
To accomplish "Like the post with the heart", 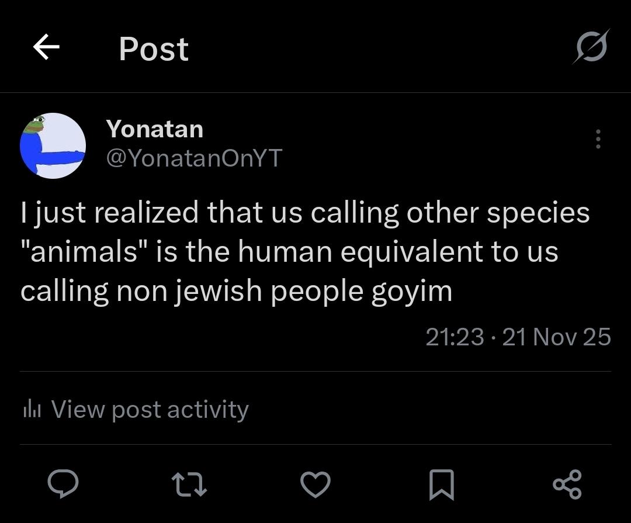I will point(315,485).
